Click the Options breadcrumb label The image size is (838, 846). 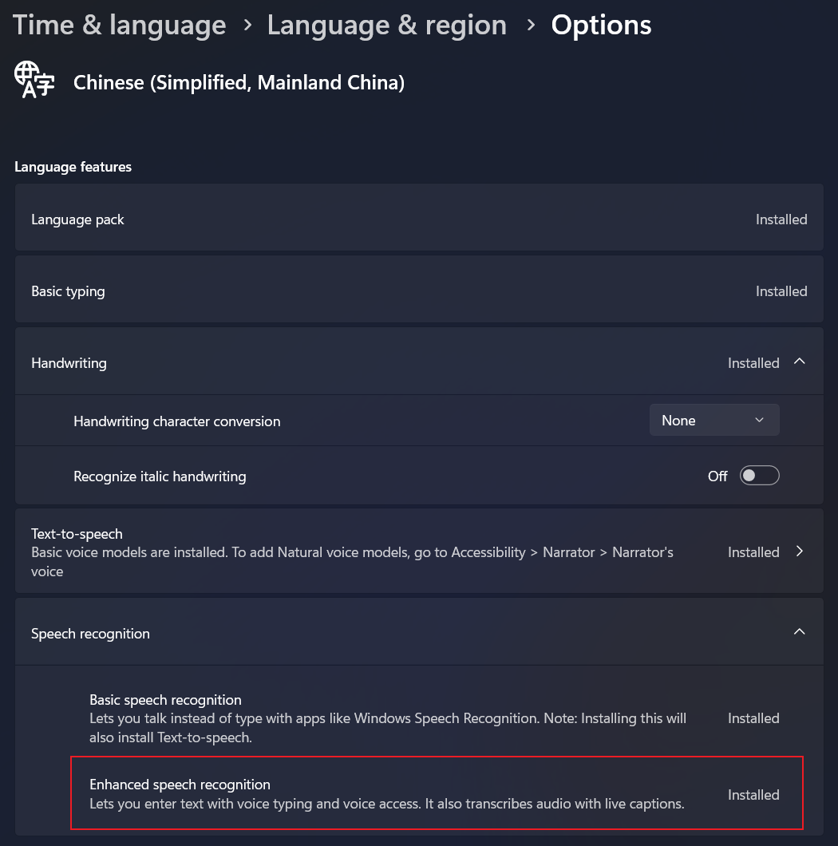(601, 25)
